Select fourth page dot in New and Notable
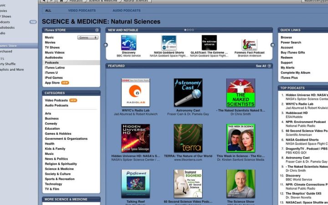This screenshot has width=328, height=205. pos(193,30)
